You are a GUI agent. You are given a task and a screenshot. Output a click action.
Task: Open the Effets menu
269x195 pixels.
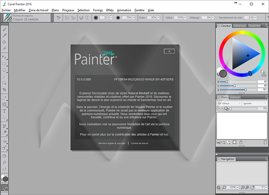click(110, 10)
